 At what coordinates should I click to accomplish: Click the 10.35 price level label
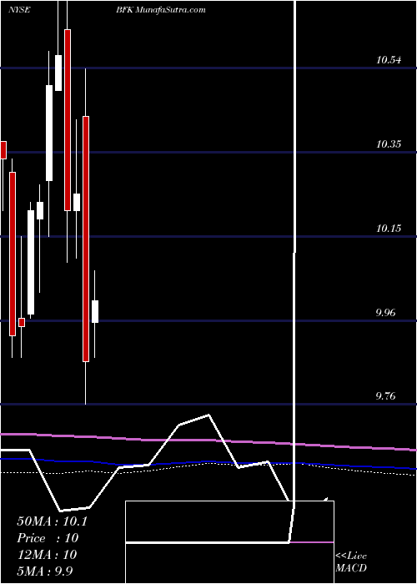point(389,144)
